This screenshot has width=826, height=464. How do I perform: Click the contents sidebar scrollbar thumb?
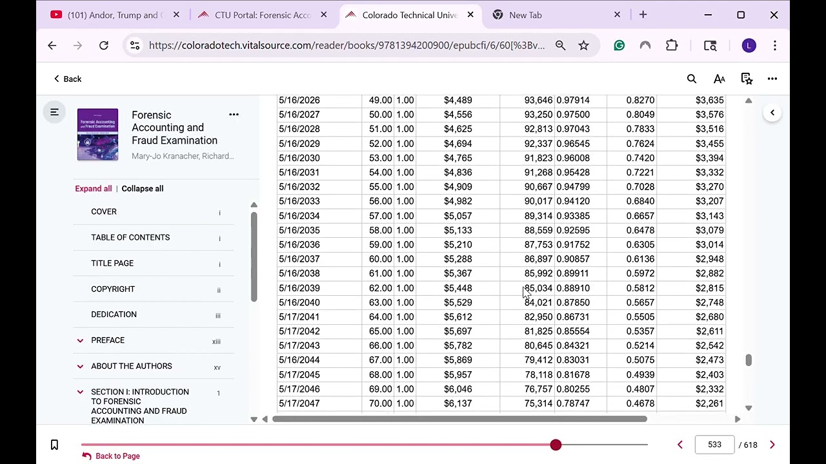pos(254,256)
